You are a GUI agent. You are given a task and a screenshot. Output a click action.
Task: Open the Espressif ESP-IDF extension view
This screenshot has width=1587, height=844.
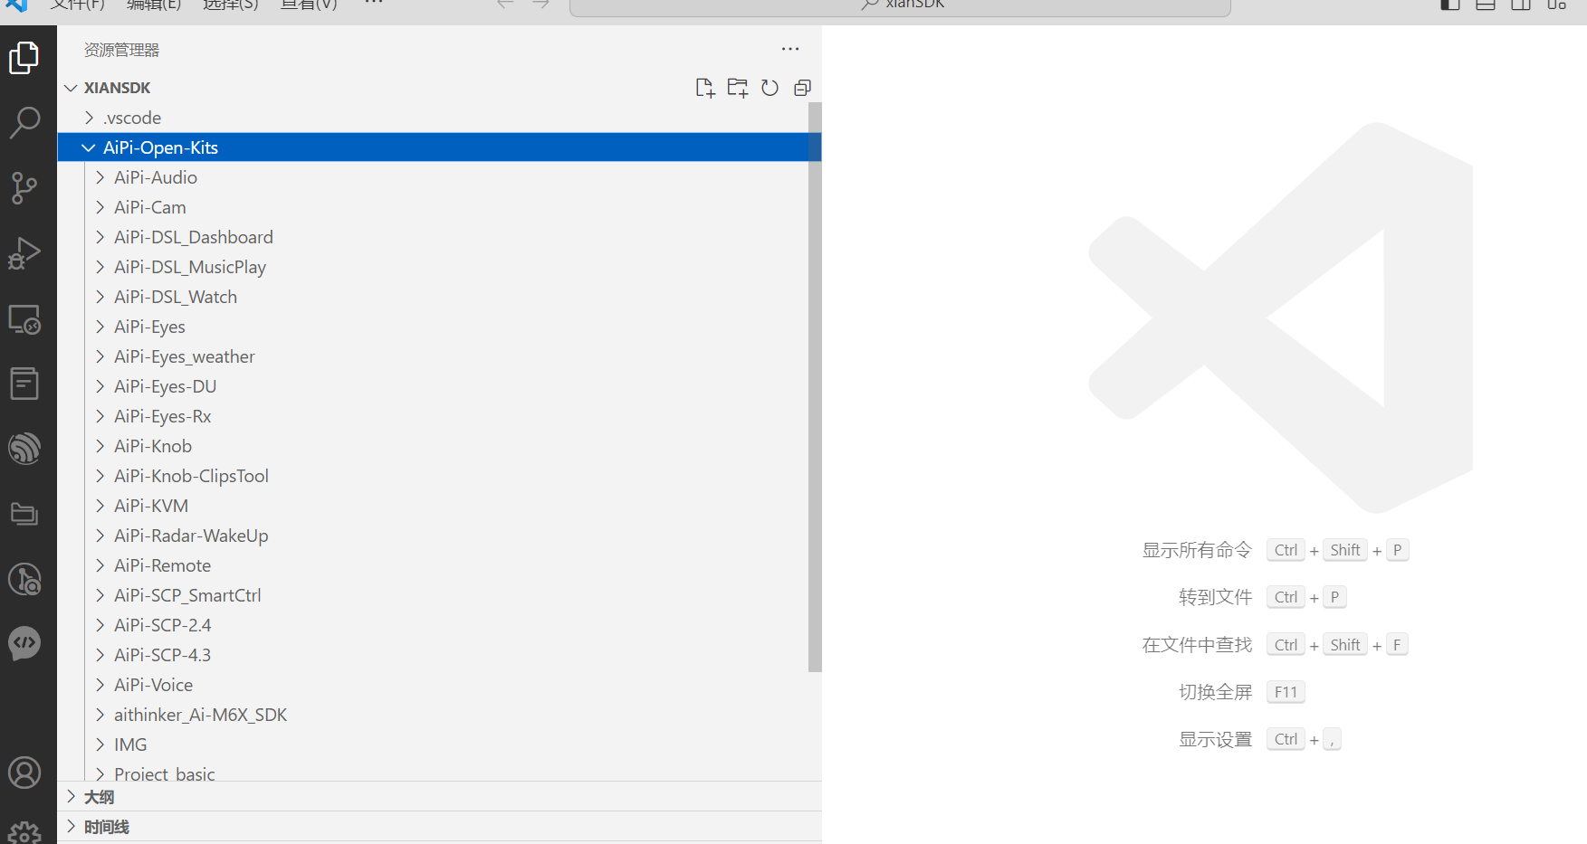click(x=24, y=449)
